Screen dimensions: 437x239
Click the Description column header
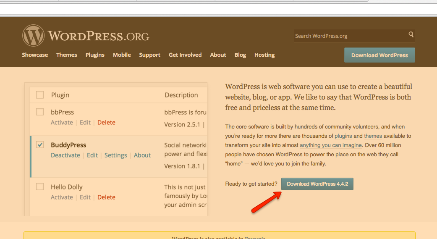click(x=181, y=95)
